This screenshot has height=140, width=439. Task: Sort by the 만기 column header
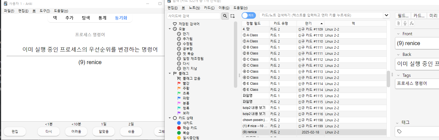pos(310,23)
